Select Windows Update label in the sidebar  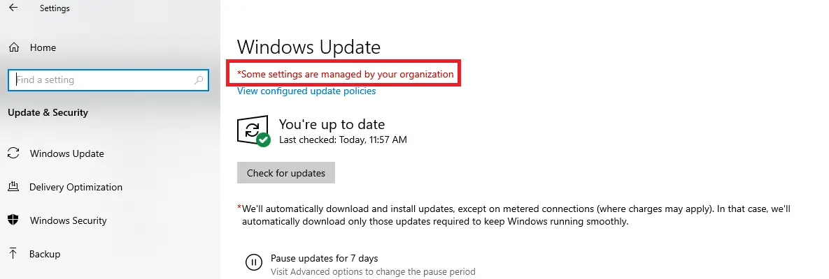[67, 154]
